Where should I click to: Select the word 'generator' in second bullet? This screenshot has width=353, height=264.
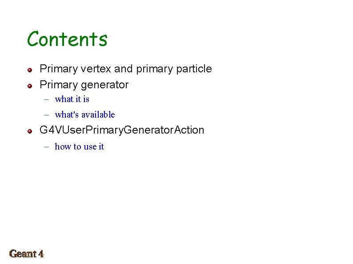coord(104,86)
